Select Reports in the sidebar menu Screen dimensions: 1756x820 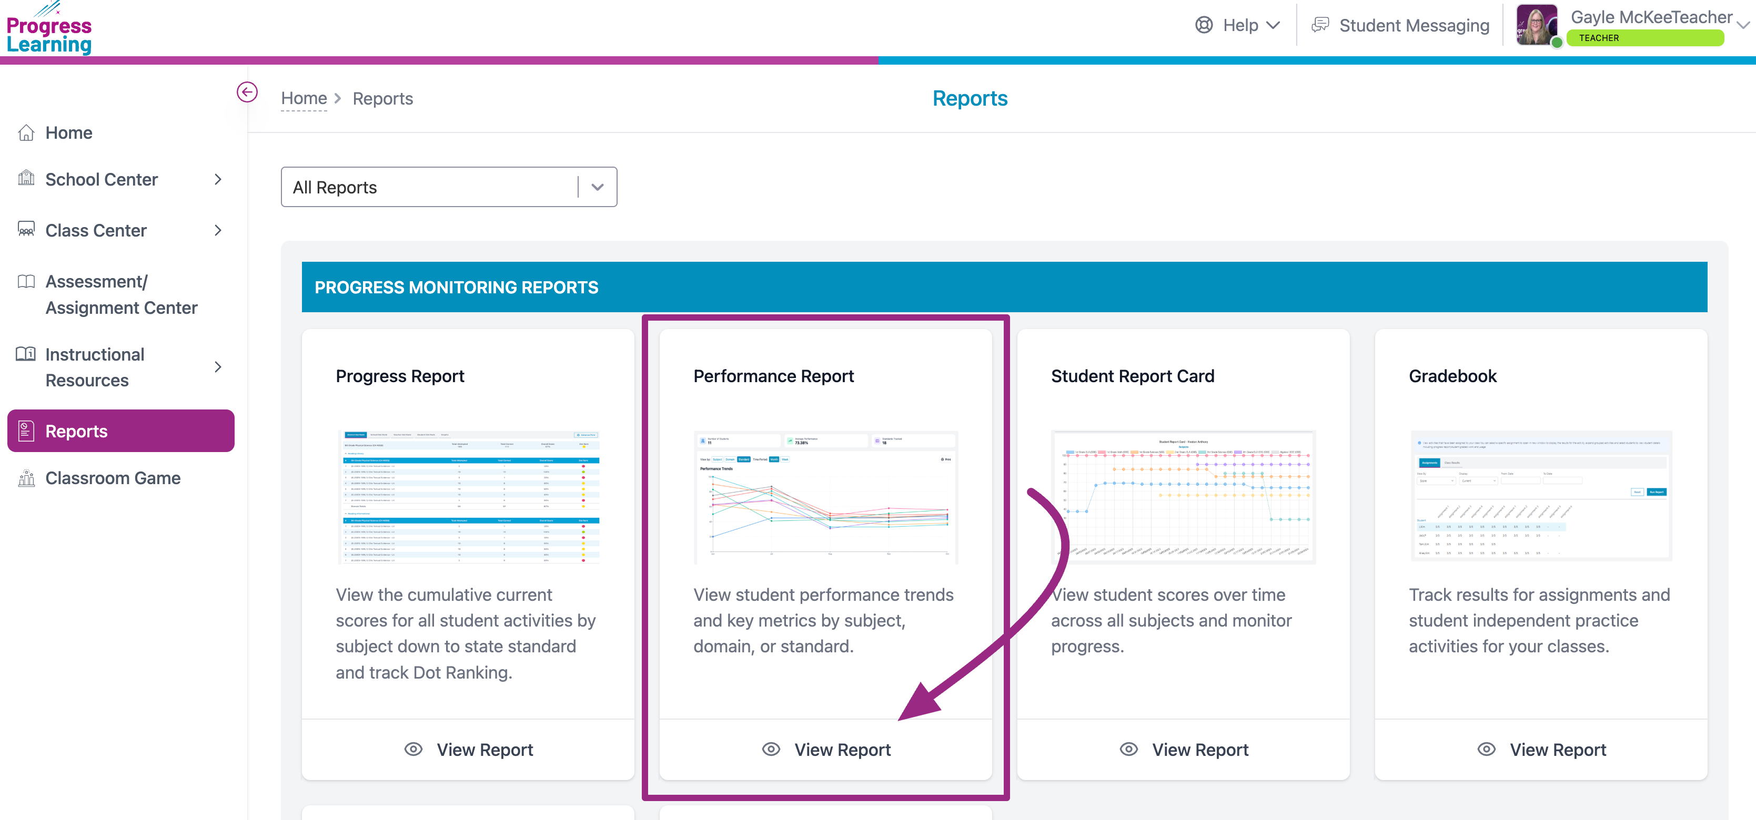pos(120,430)
